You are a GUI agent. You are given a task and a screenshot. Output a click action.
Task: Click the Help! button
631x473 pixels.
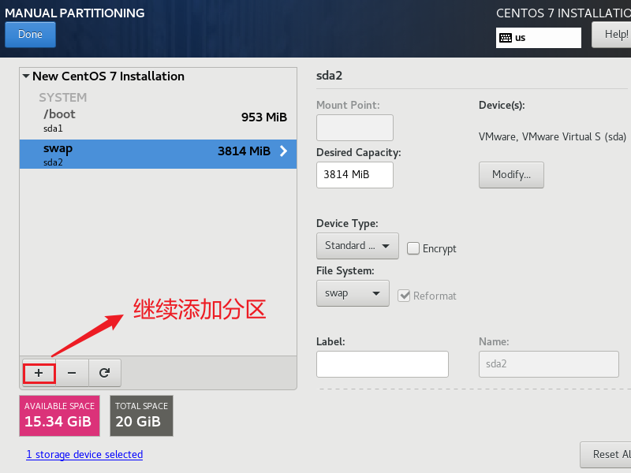[612, 35]
